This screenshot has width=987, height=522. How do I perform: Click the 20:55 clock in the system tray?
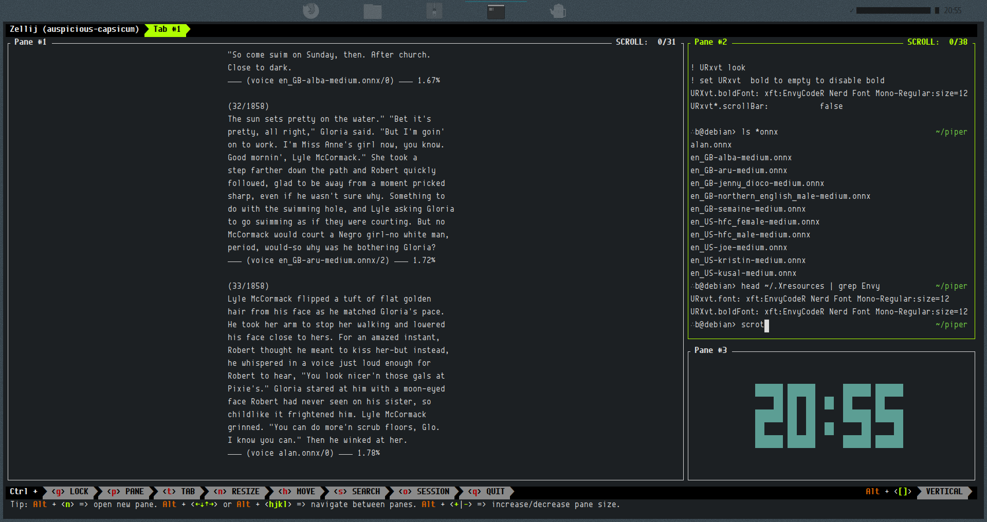[x=953, y=10]
